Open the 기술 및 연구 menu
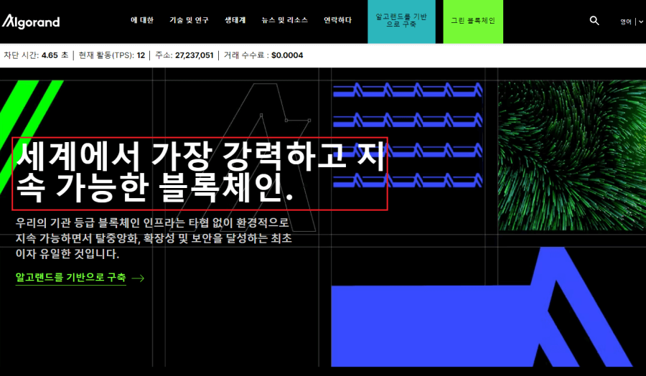The width and height of the screenshot is (646, 376). pyautogui.click(x=189, y=20)
